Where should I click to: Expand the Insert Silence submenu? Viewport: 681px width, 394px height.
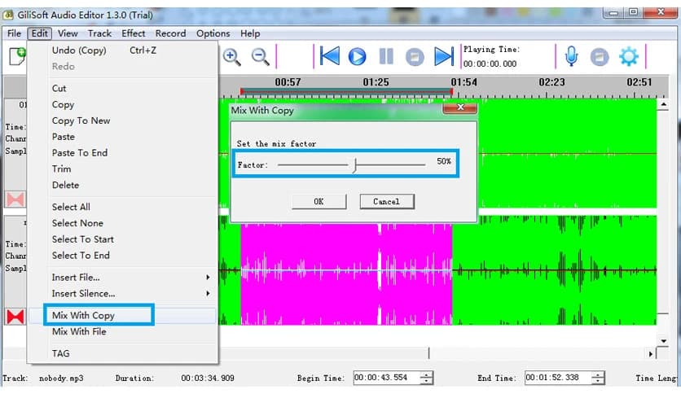122,293
